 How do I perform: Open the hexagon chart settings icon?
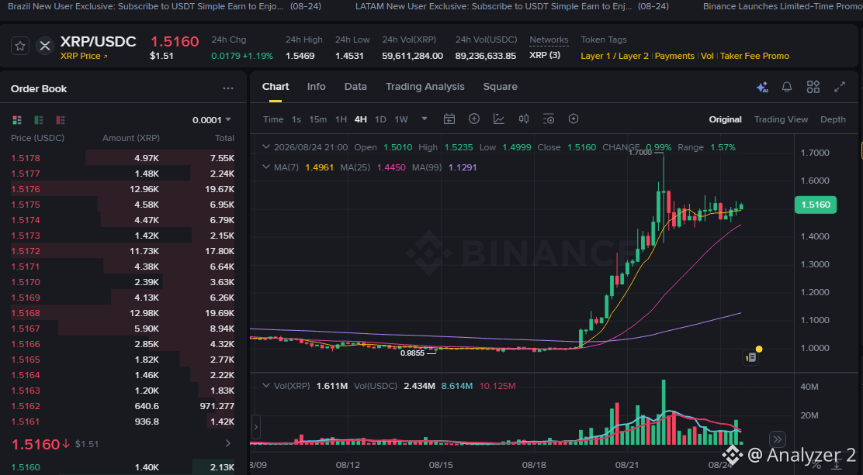click(x=574, y=119)
